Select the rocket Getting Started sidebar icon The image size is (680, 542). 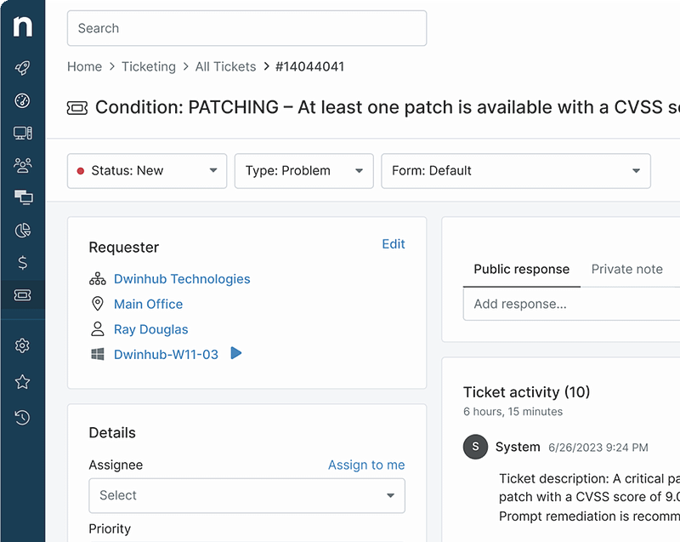(x=22, y=68)
